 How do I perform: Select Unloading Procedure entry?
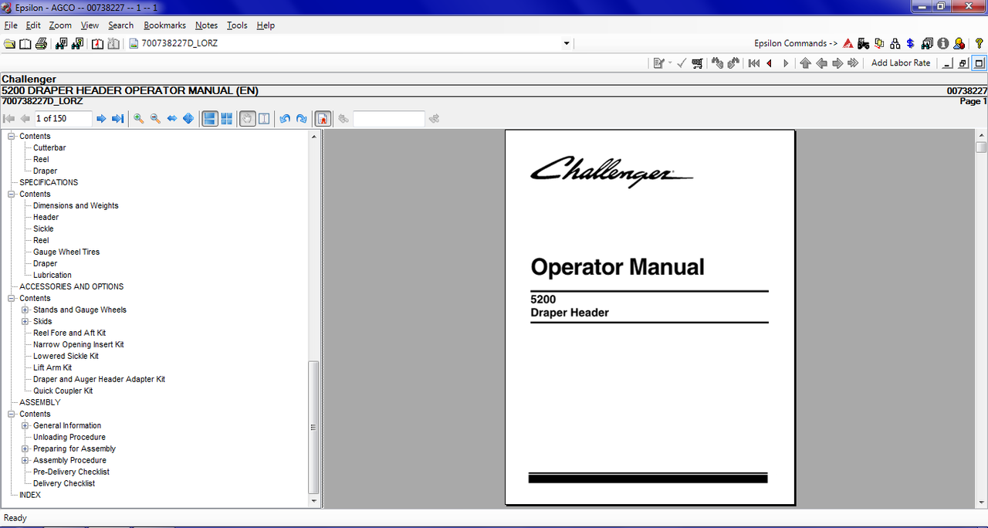click(69, 437)
